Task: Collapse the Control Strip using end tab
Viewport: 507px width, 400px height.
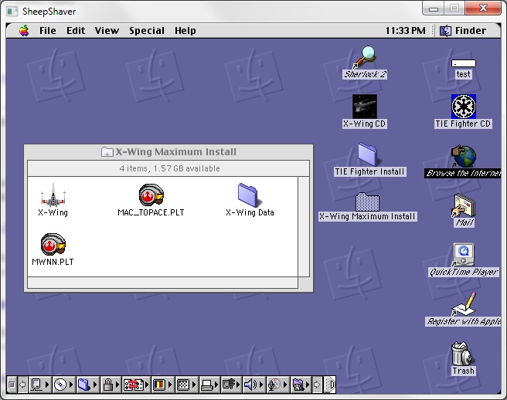Action: click(329, 385)
